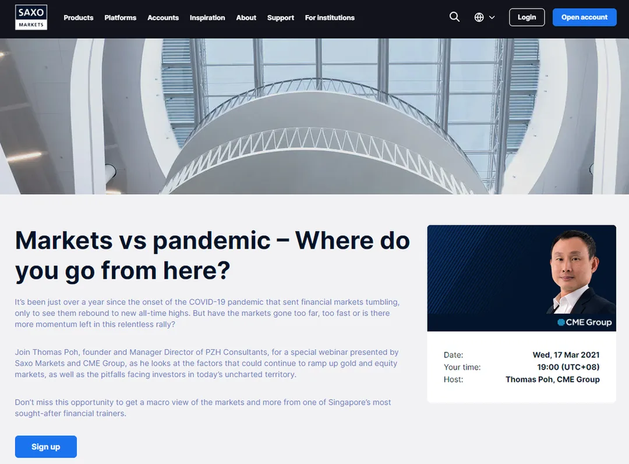
Task: Open the Inspiration menu
Action: click(207, 17)
